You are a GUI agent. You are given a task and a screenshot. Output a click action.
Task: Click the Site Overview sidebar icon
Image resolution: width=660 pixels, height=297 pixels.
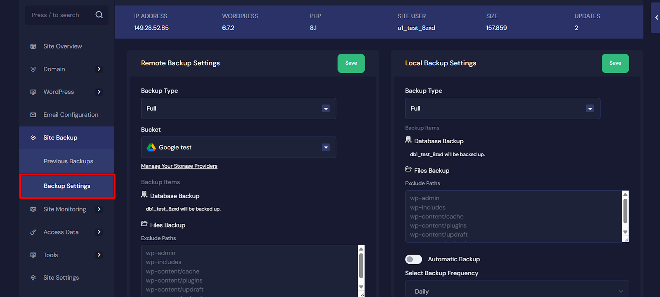[33, 46]
